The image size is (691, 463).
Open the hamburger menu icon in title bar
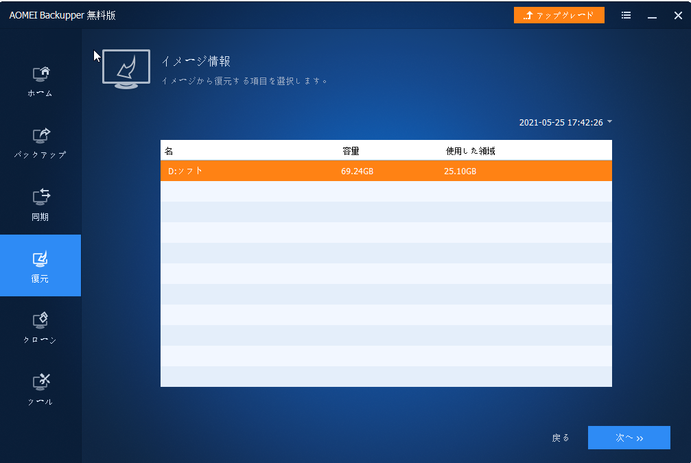(626, 15)
